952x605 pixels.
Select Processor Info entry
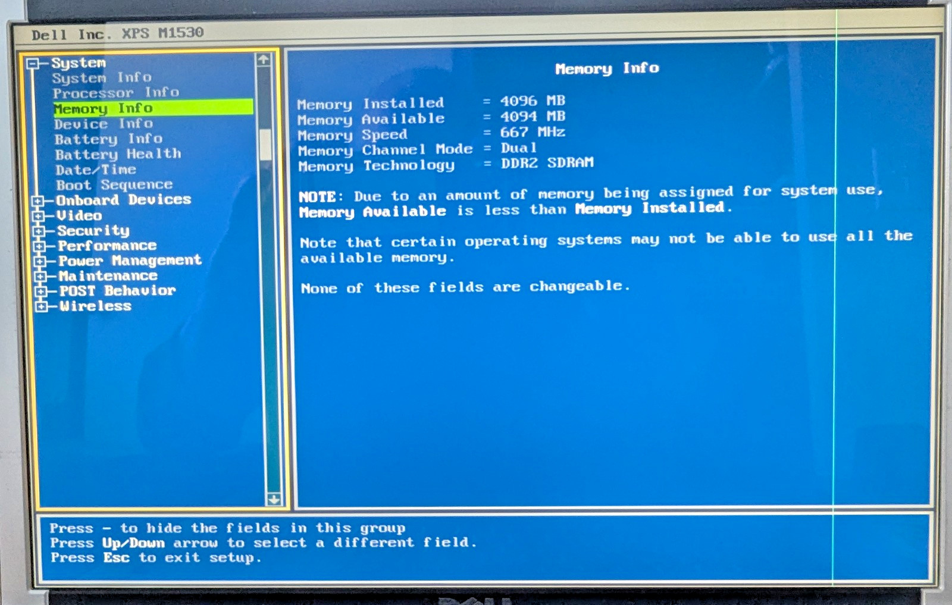pos(116,93)
